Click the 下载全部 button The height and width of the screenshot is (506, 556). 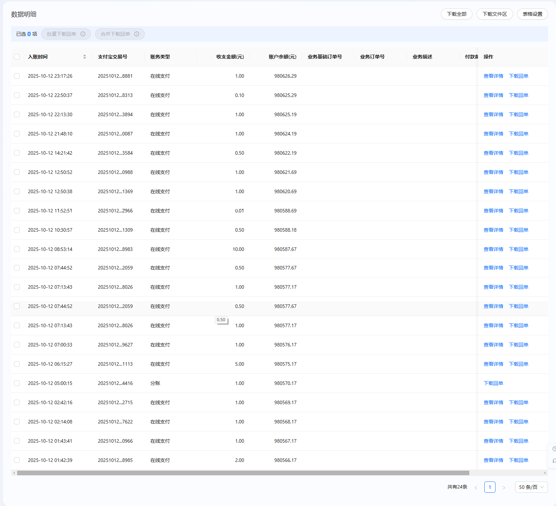click(x=456, y=14)
